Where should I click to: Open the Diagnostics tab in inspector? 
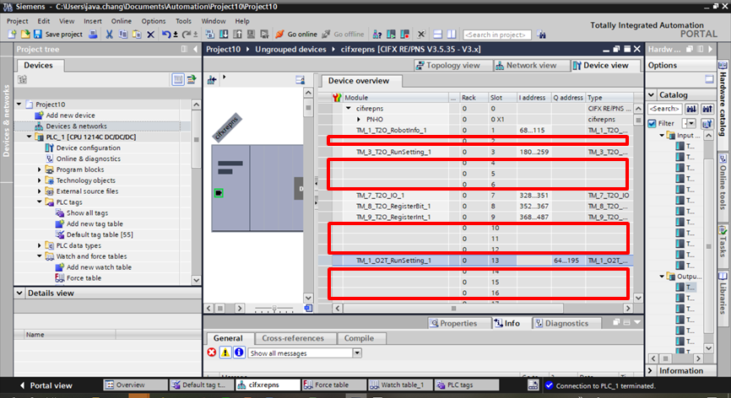coord(566,323)
